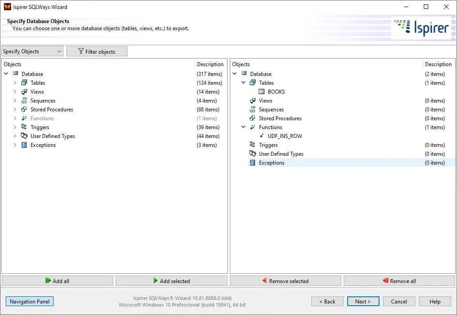The image size is (457, 315).
Task: Click the BOOKS table icon
Action: [261, 92]
